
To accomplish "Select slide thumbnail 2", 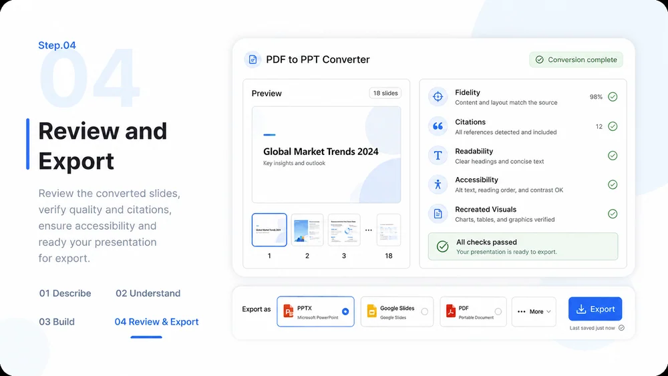I will (307, 230).
